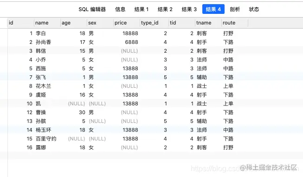This screenshot has width=303, height=177.
Task: Open the SQL 编辑器 tab
Action: coord(92,9)
